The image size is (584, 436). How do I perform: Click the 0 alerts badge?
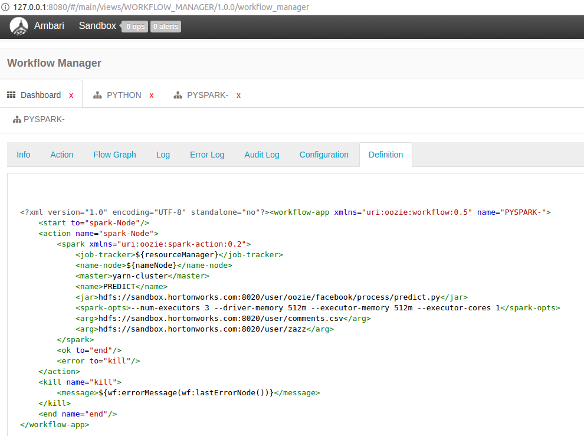coord(166,27)
